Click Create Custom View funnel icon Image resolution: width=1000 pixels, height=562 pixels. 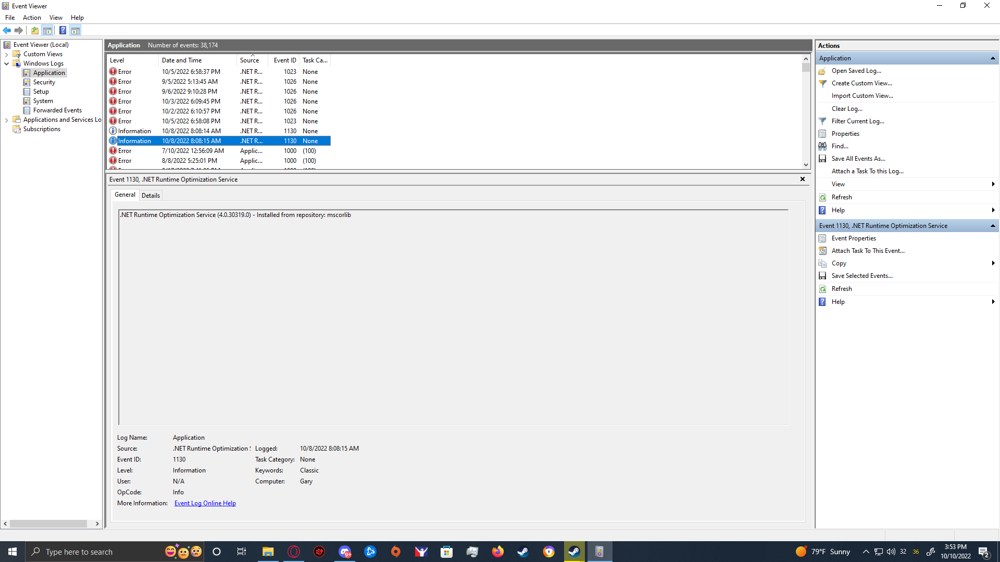coord(822,83)
